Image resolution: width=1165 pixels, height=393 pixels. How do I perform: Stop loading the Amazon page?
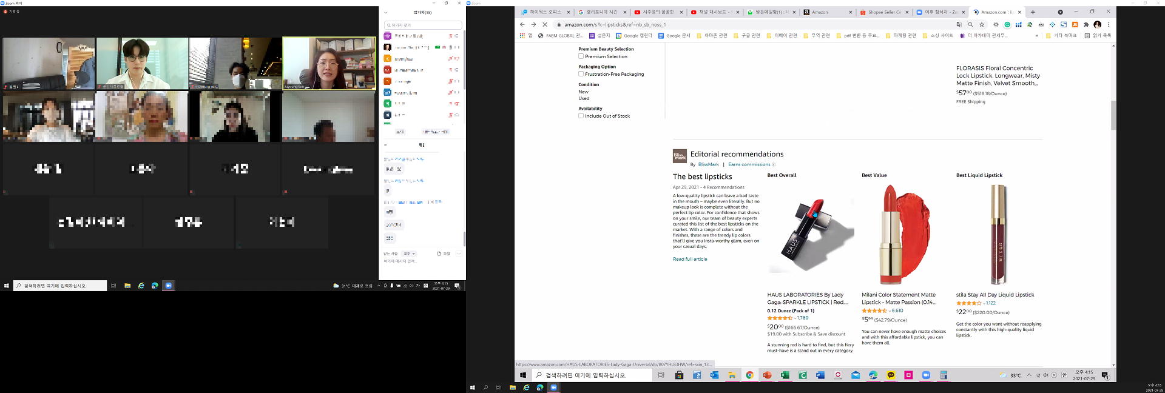(x=545, y=24)
